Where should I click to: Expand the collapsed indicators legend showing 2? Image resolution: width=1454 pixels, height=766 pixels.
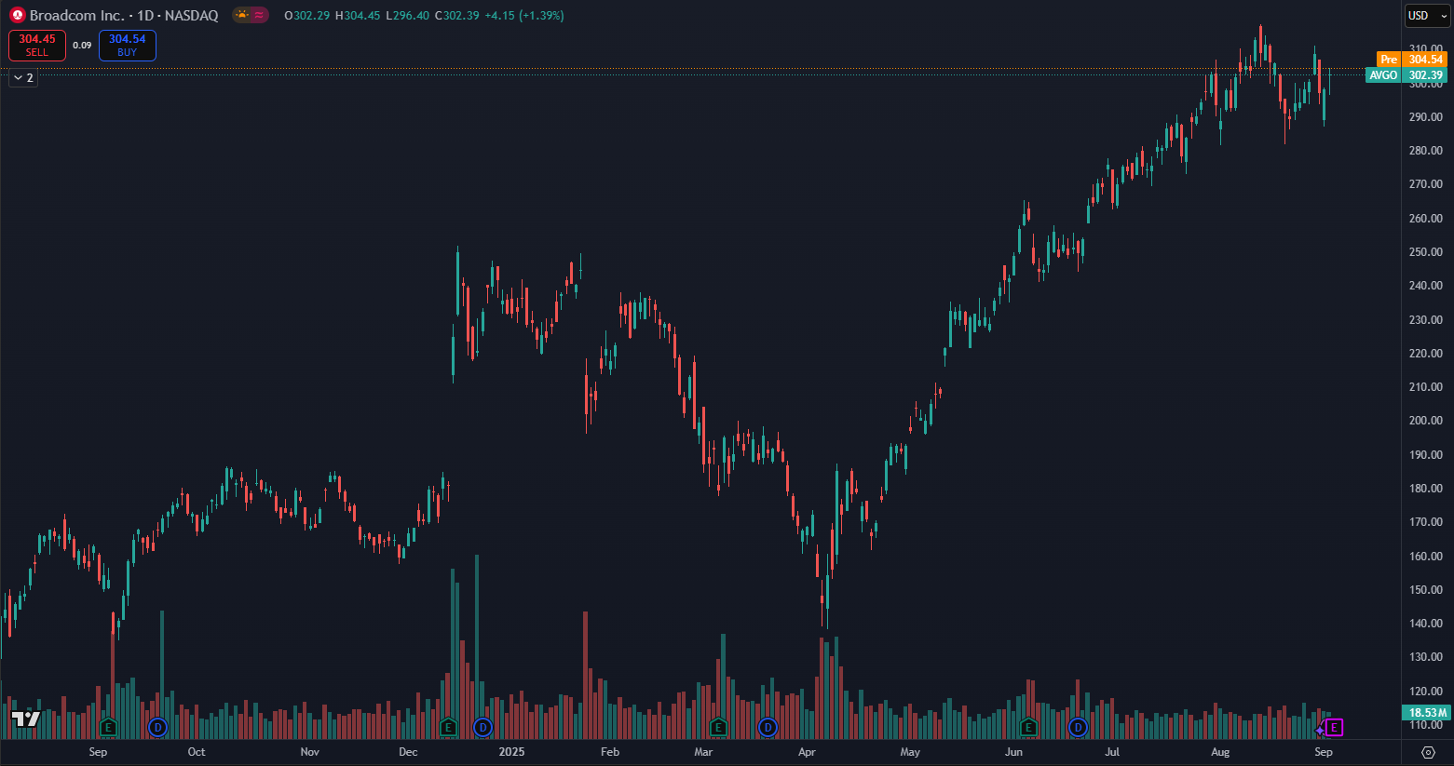23,78
